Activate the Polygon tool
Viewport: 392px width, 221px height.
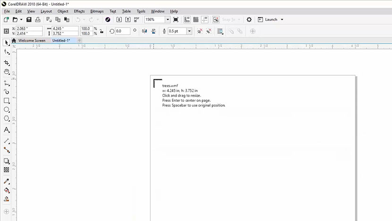click(7, 118)
